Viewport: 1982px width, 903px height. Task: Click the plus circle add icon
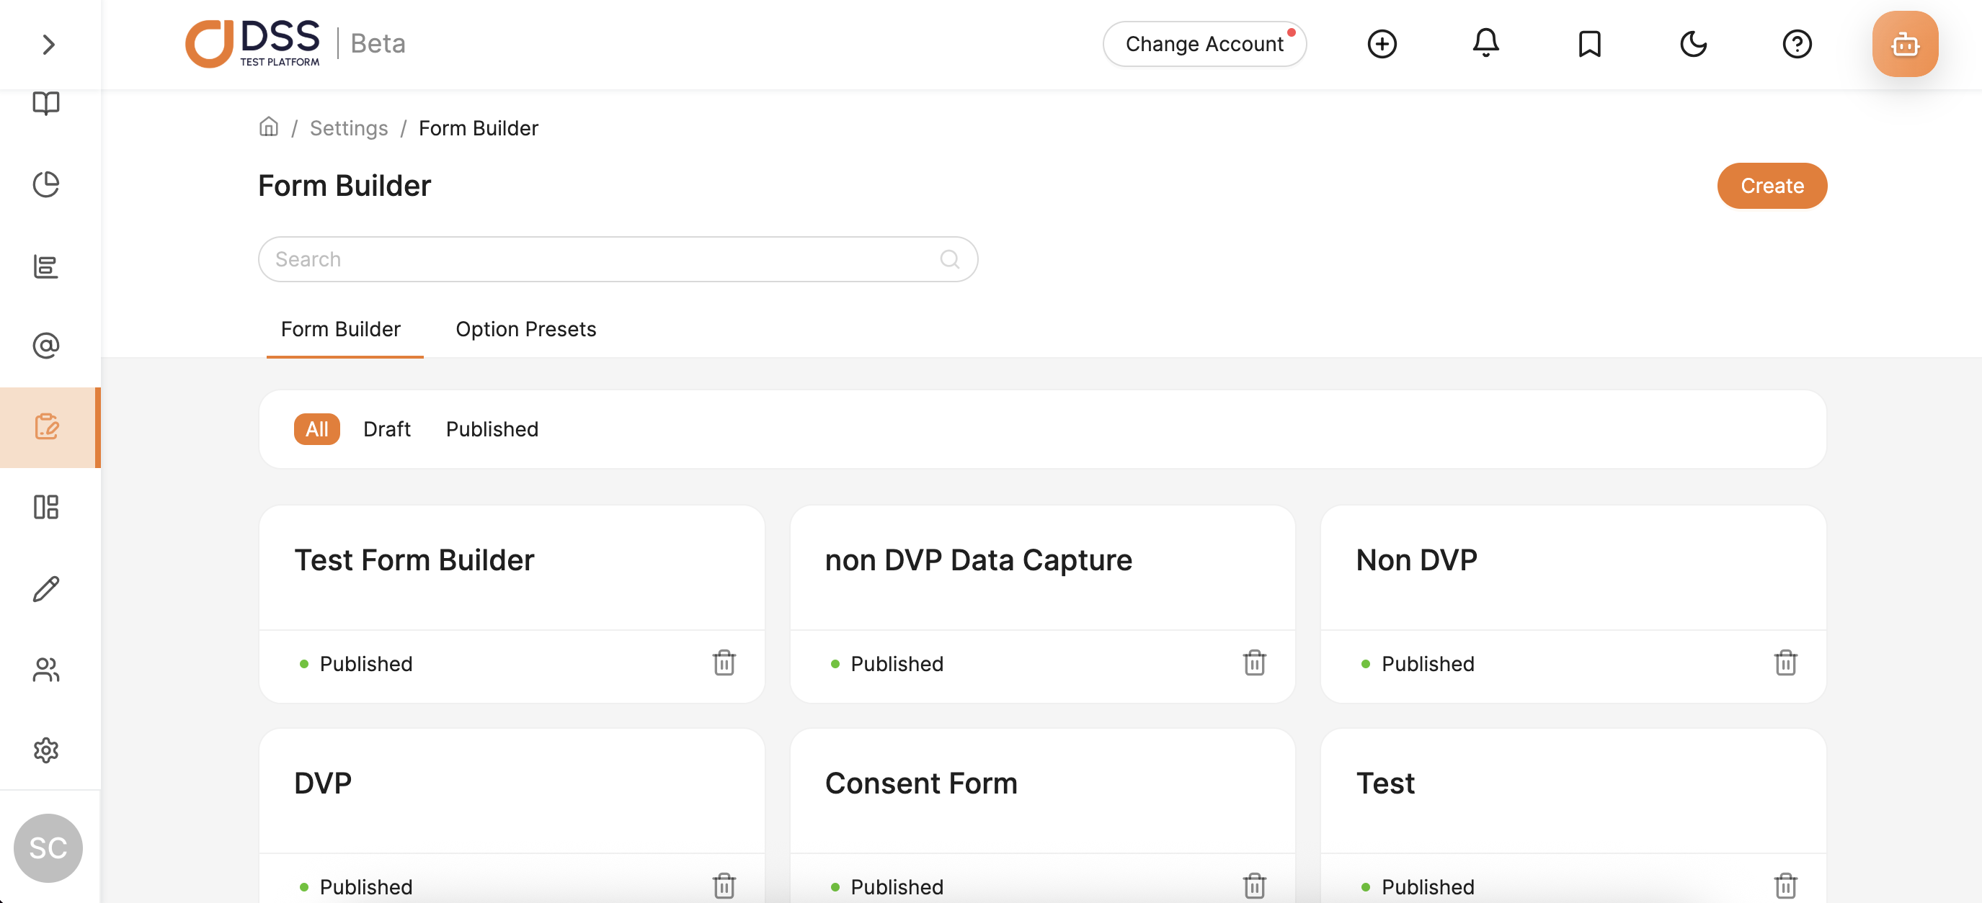coord(1382,44)
